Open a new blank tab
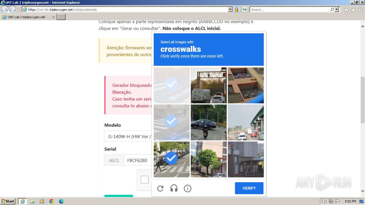Image resolution: width=365 pixels, height=205 pixels. [x=61, y=17]
